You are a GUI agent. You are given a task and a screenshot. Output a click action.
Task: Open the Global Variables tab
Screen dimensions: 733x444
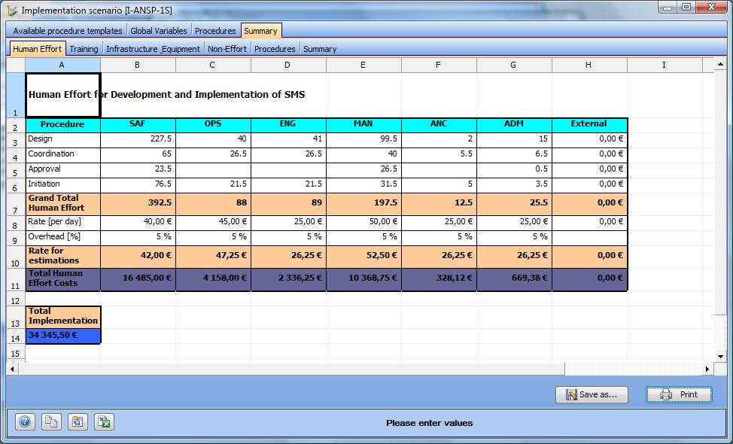(159, 31)
